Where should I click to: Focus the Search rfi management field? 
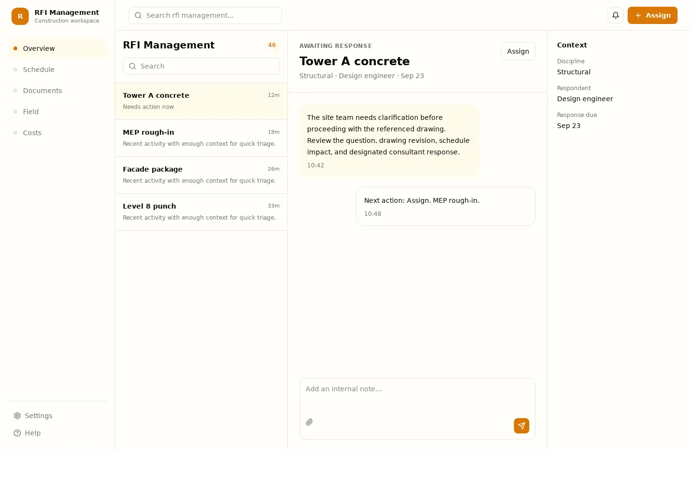click(205, 15)
